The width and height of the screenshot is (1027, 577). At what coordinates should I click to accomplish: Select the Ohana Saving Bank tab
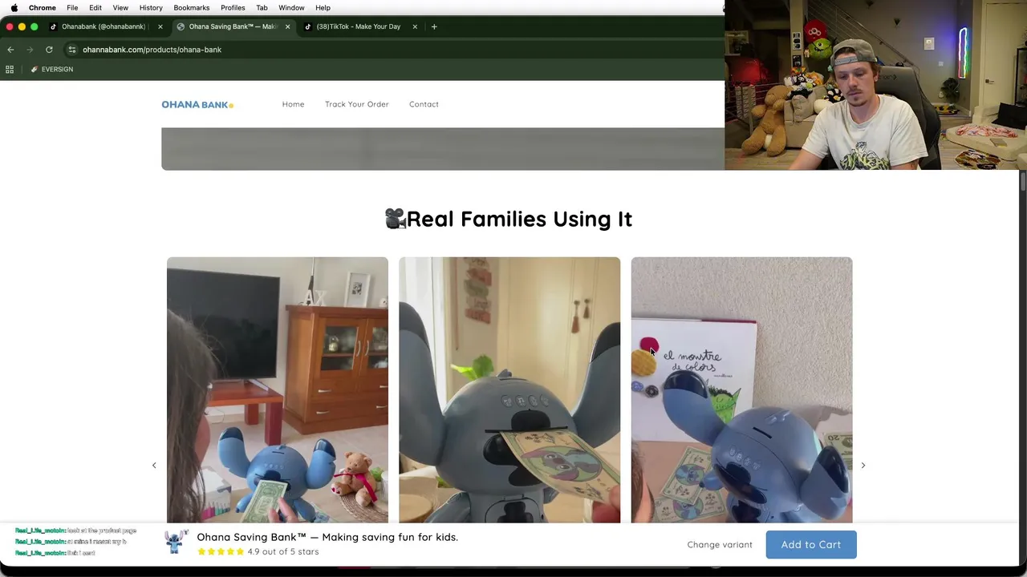point(233,26)
